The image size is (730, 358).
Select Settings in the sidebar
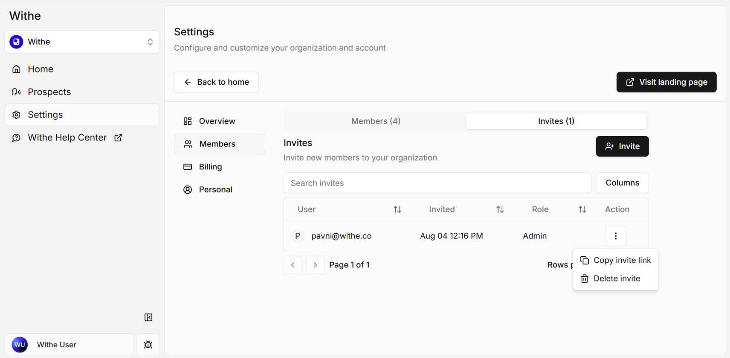(x=82, y=115)
